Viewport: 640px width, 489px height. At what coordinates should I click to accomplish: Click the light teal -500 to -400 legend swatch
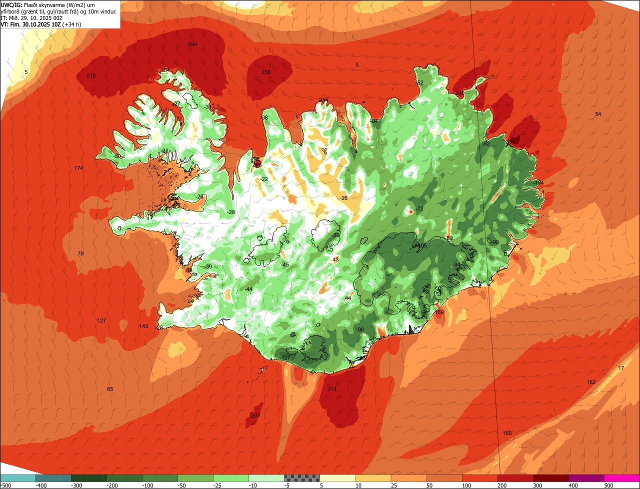18,478
